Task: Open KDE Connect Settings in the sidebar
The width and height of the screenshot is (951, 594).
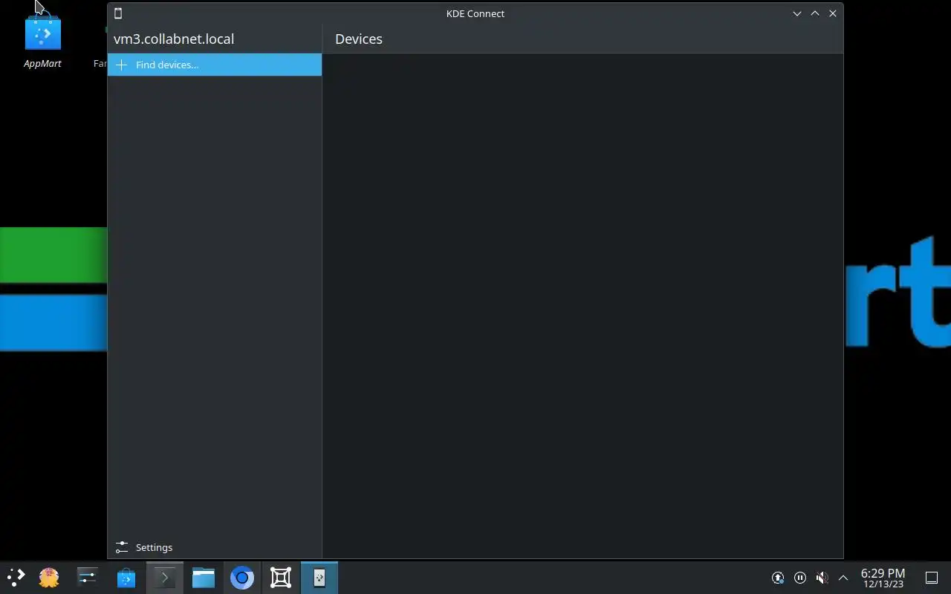Action: point(215,547)
